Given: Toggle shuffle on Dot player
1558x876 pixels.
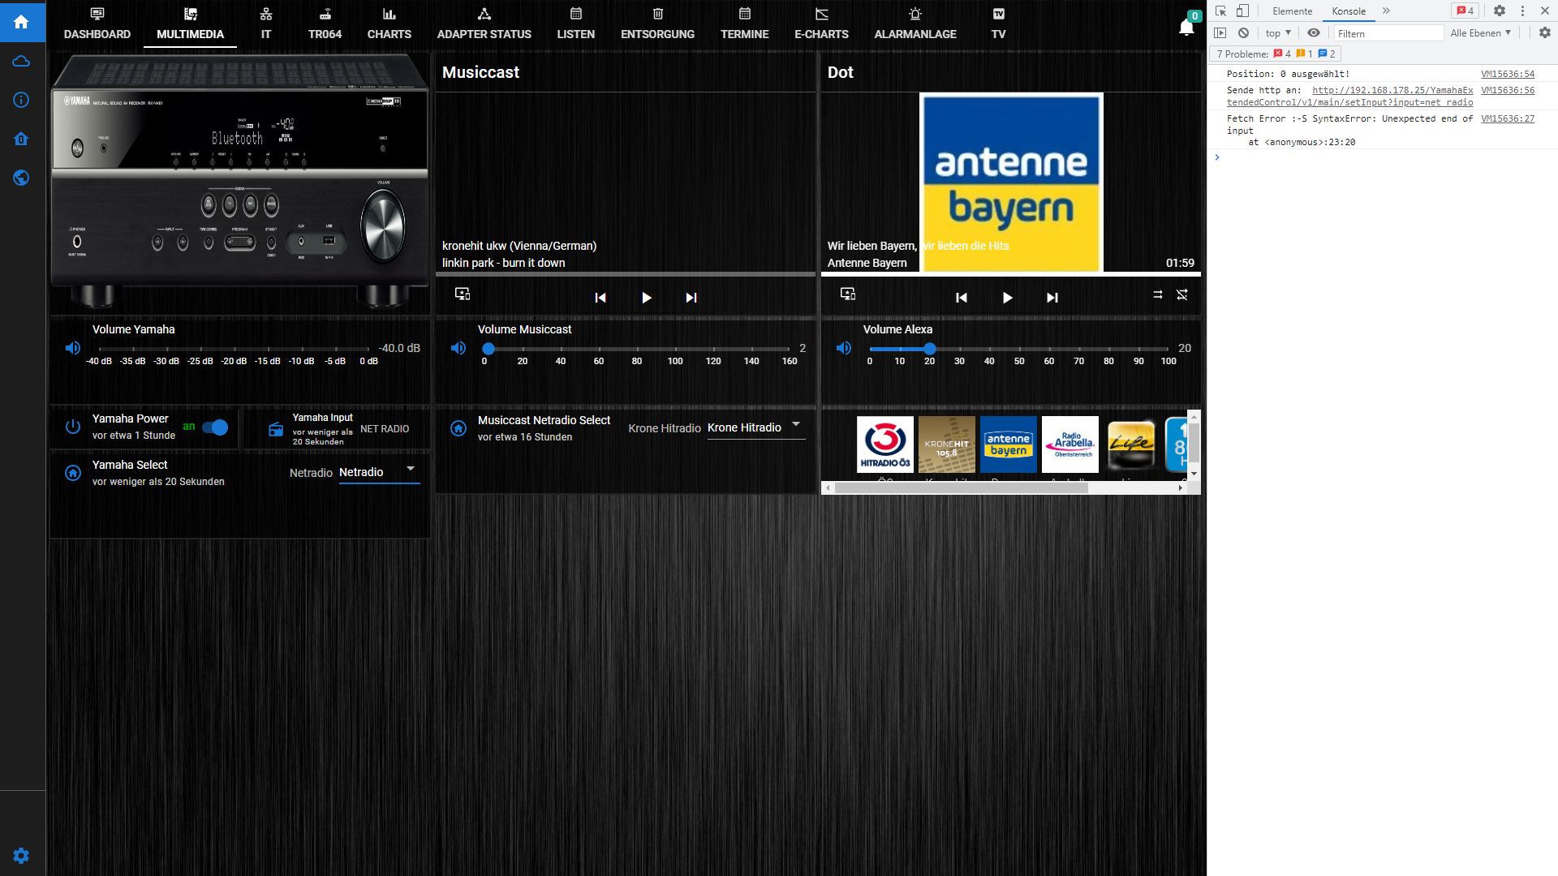Looking at the screenshot, I should [1182, 294].
